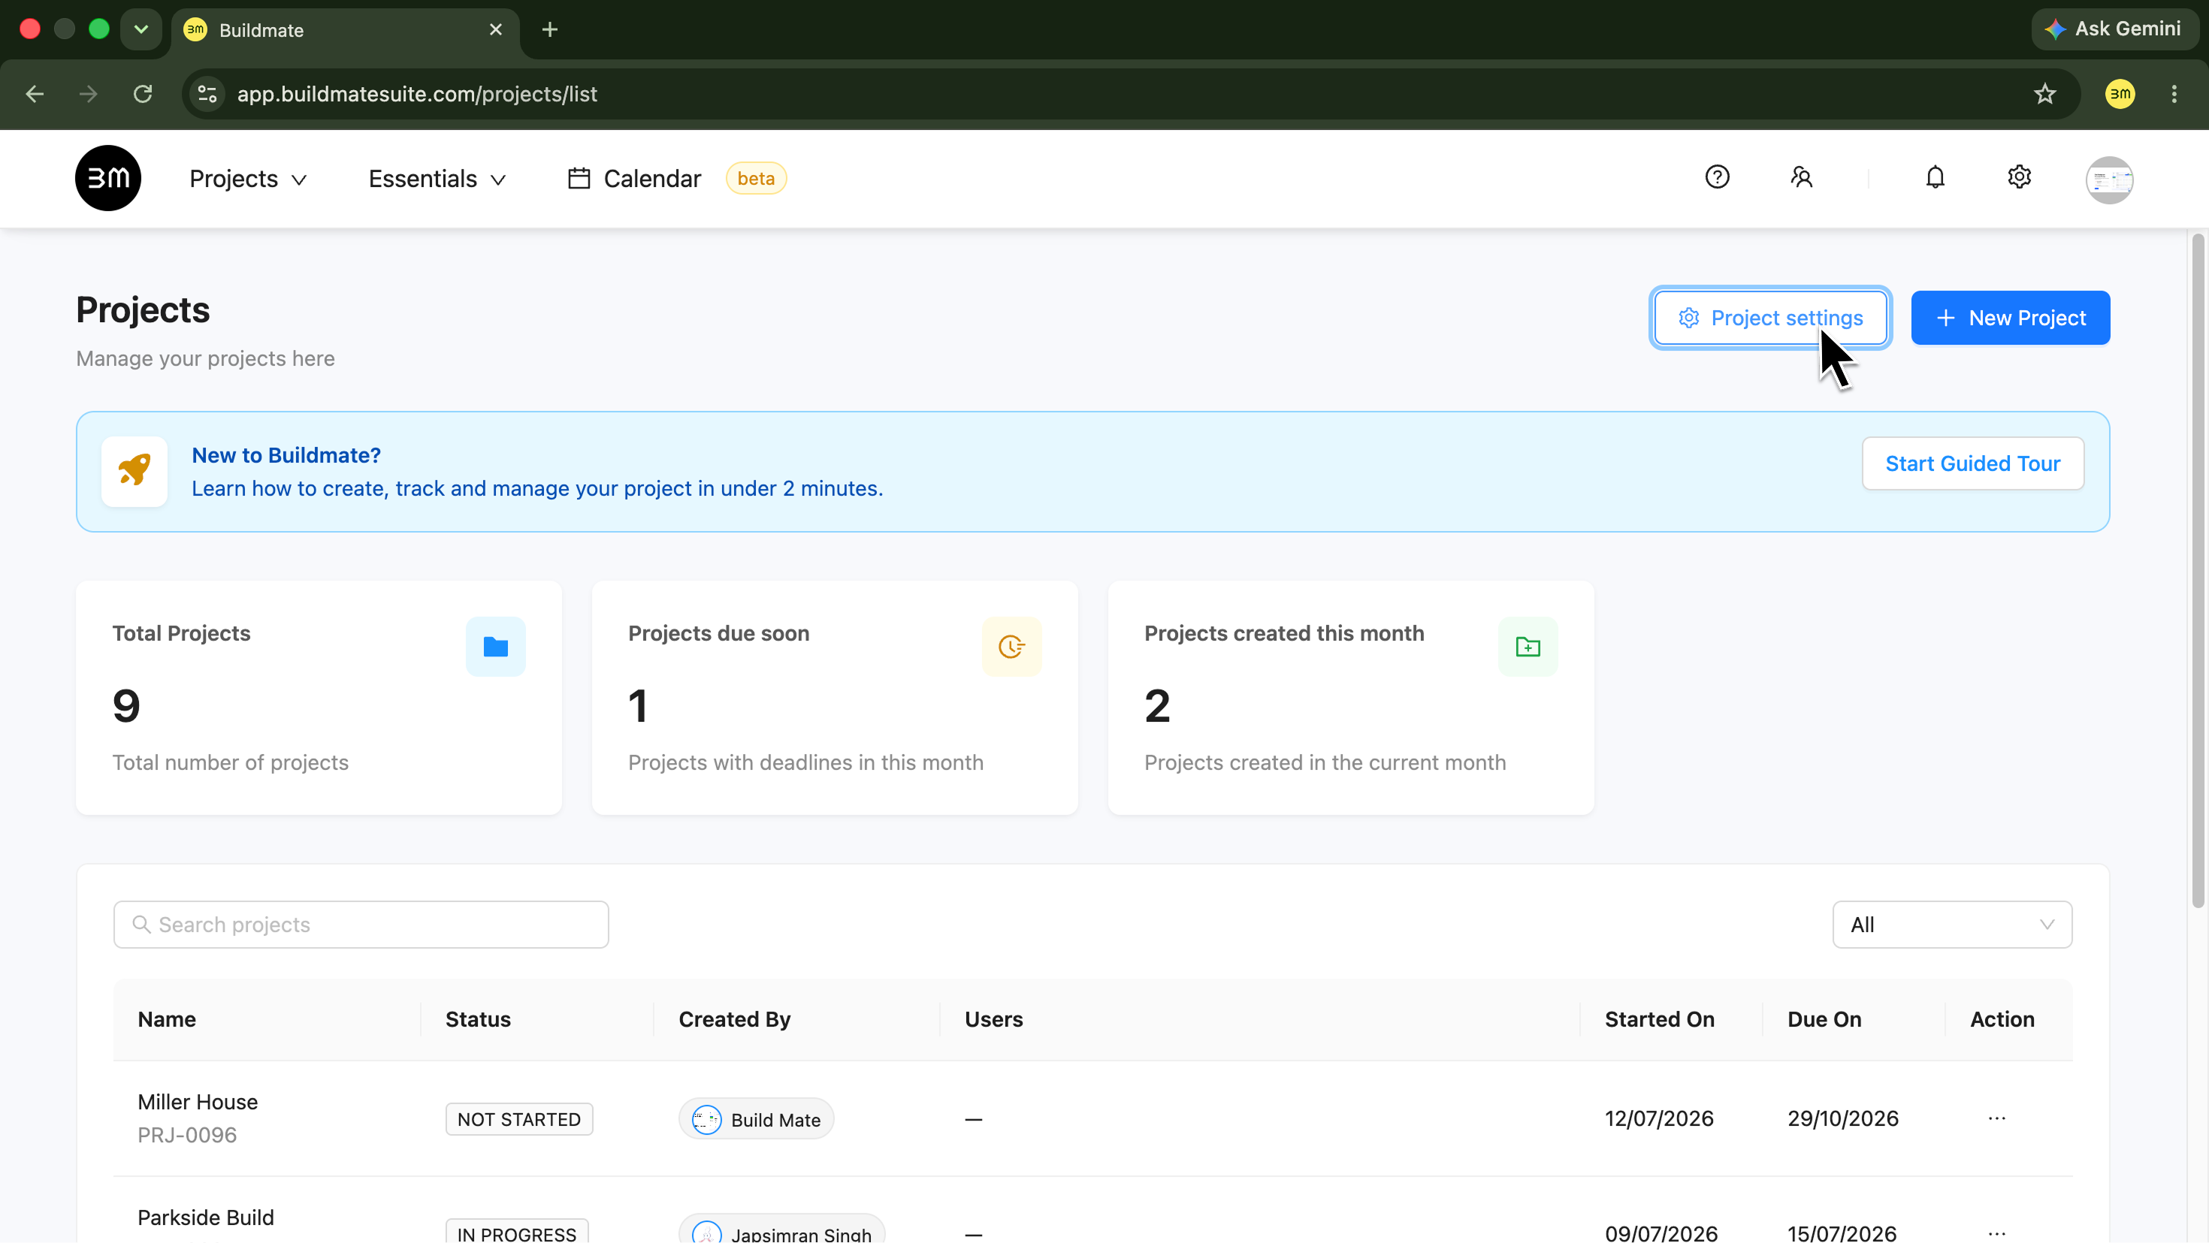The image size is (2209, 1243).
Task: Switch to the Buildmate browser tab
Action: [346, 30]
